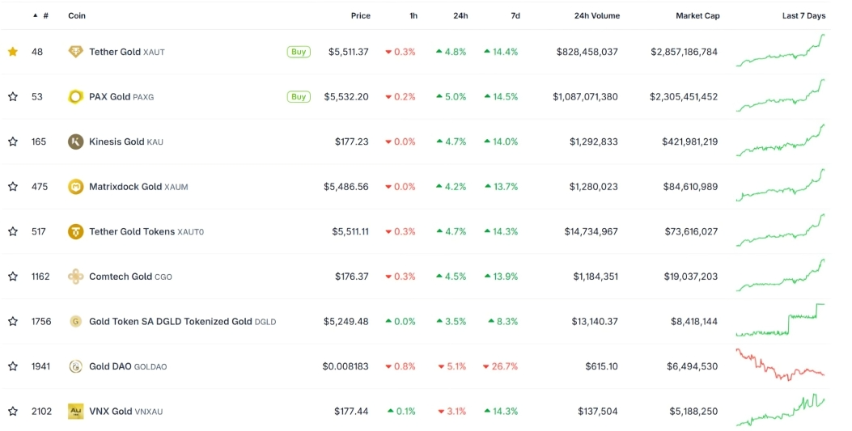Sort by 24h change header
The width and height of the screenshot is (852, 431).
click(x=460, y=15)
